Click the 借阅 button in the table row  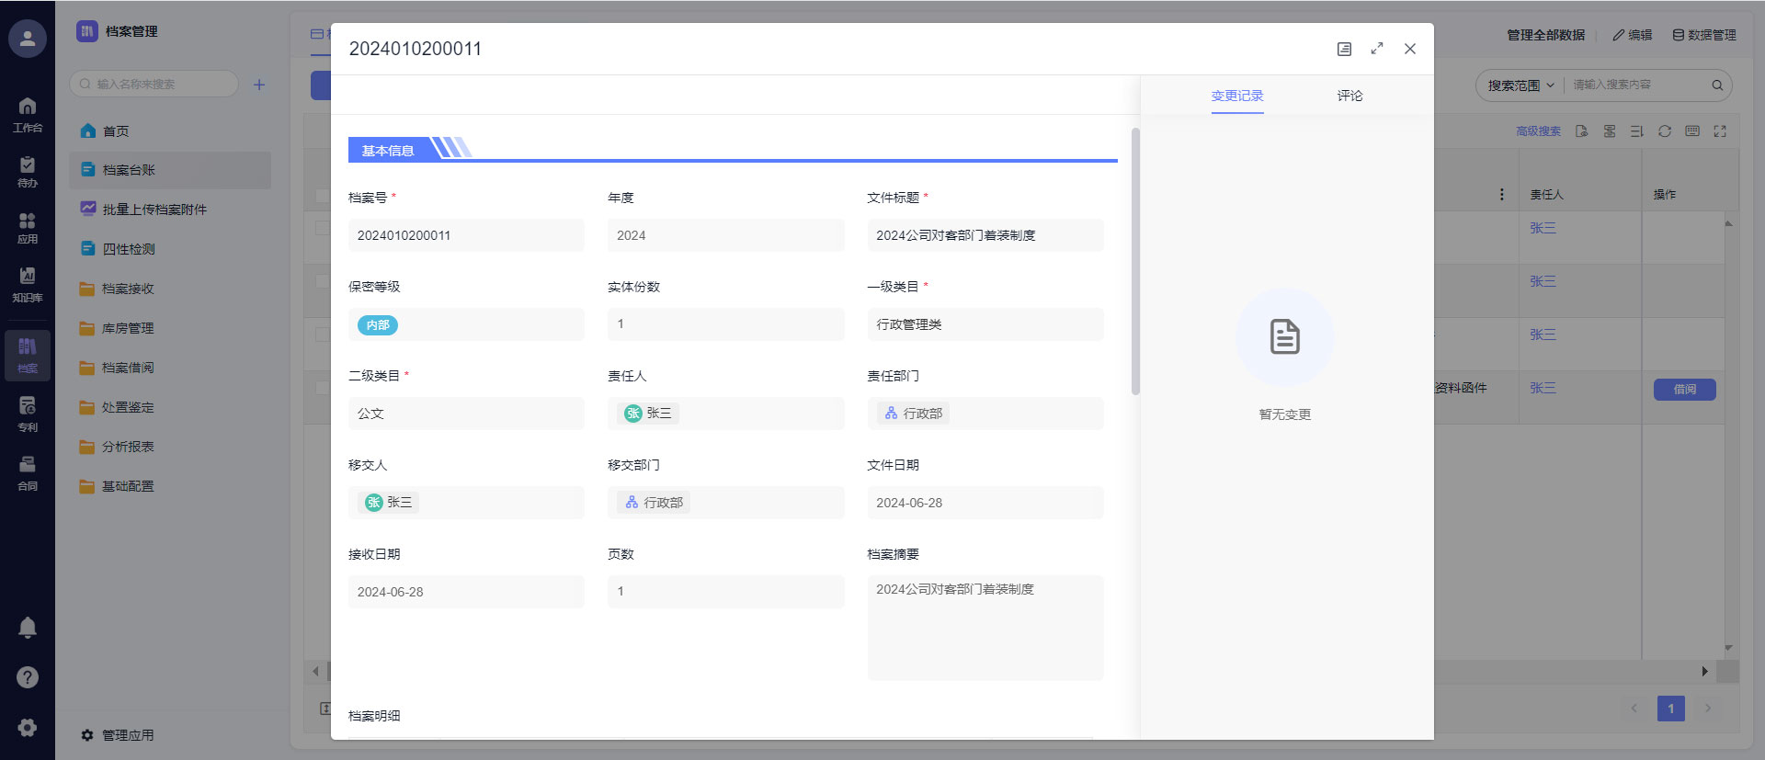(1684, 390)
